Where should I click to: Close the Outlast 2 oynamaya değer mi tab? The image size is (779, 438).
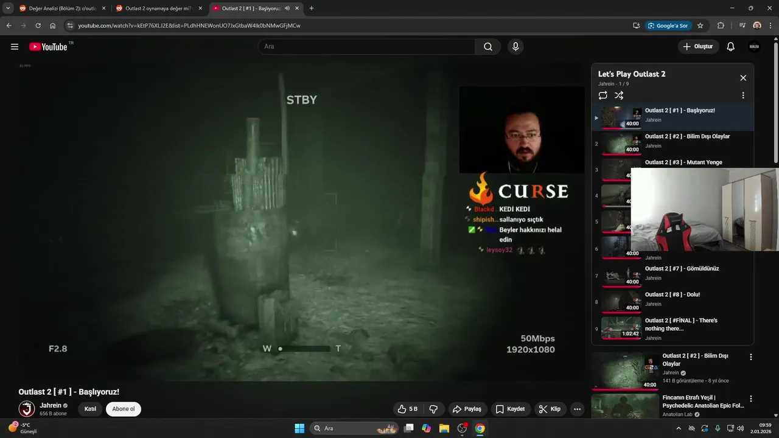click(x=200, y=9)
